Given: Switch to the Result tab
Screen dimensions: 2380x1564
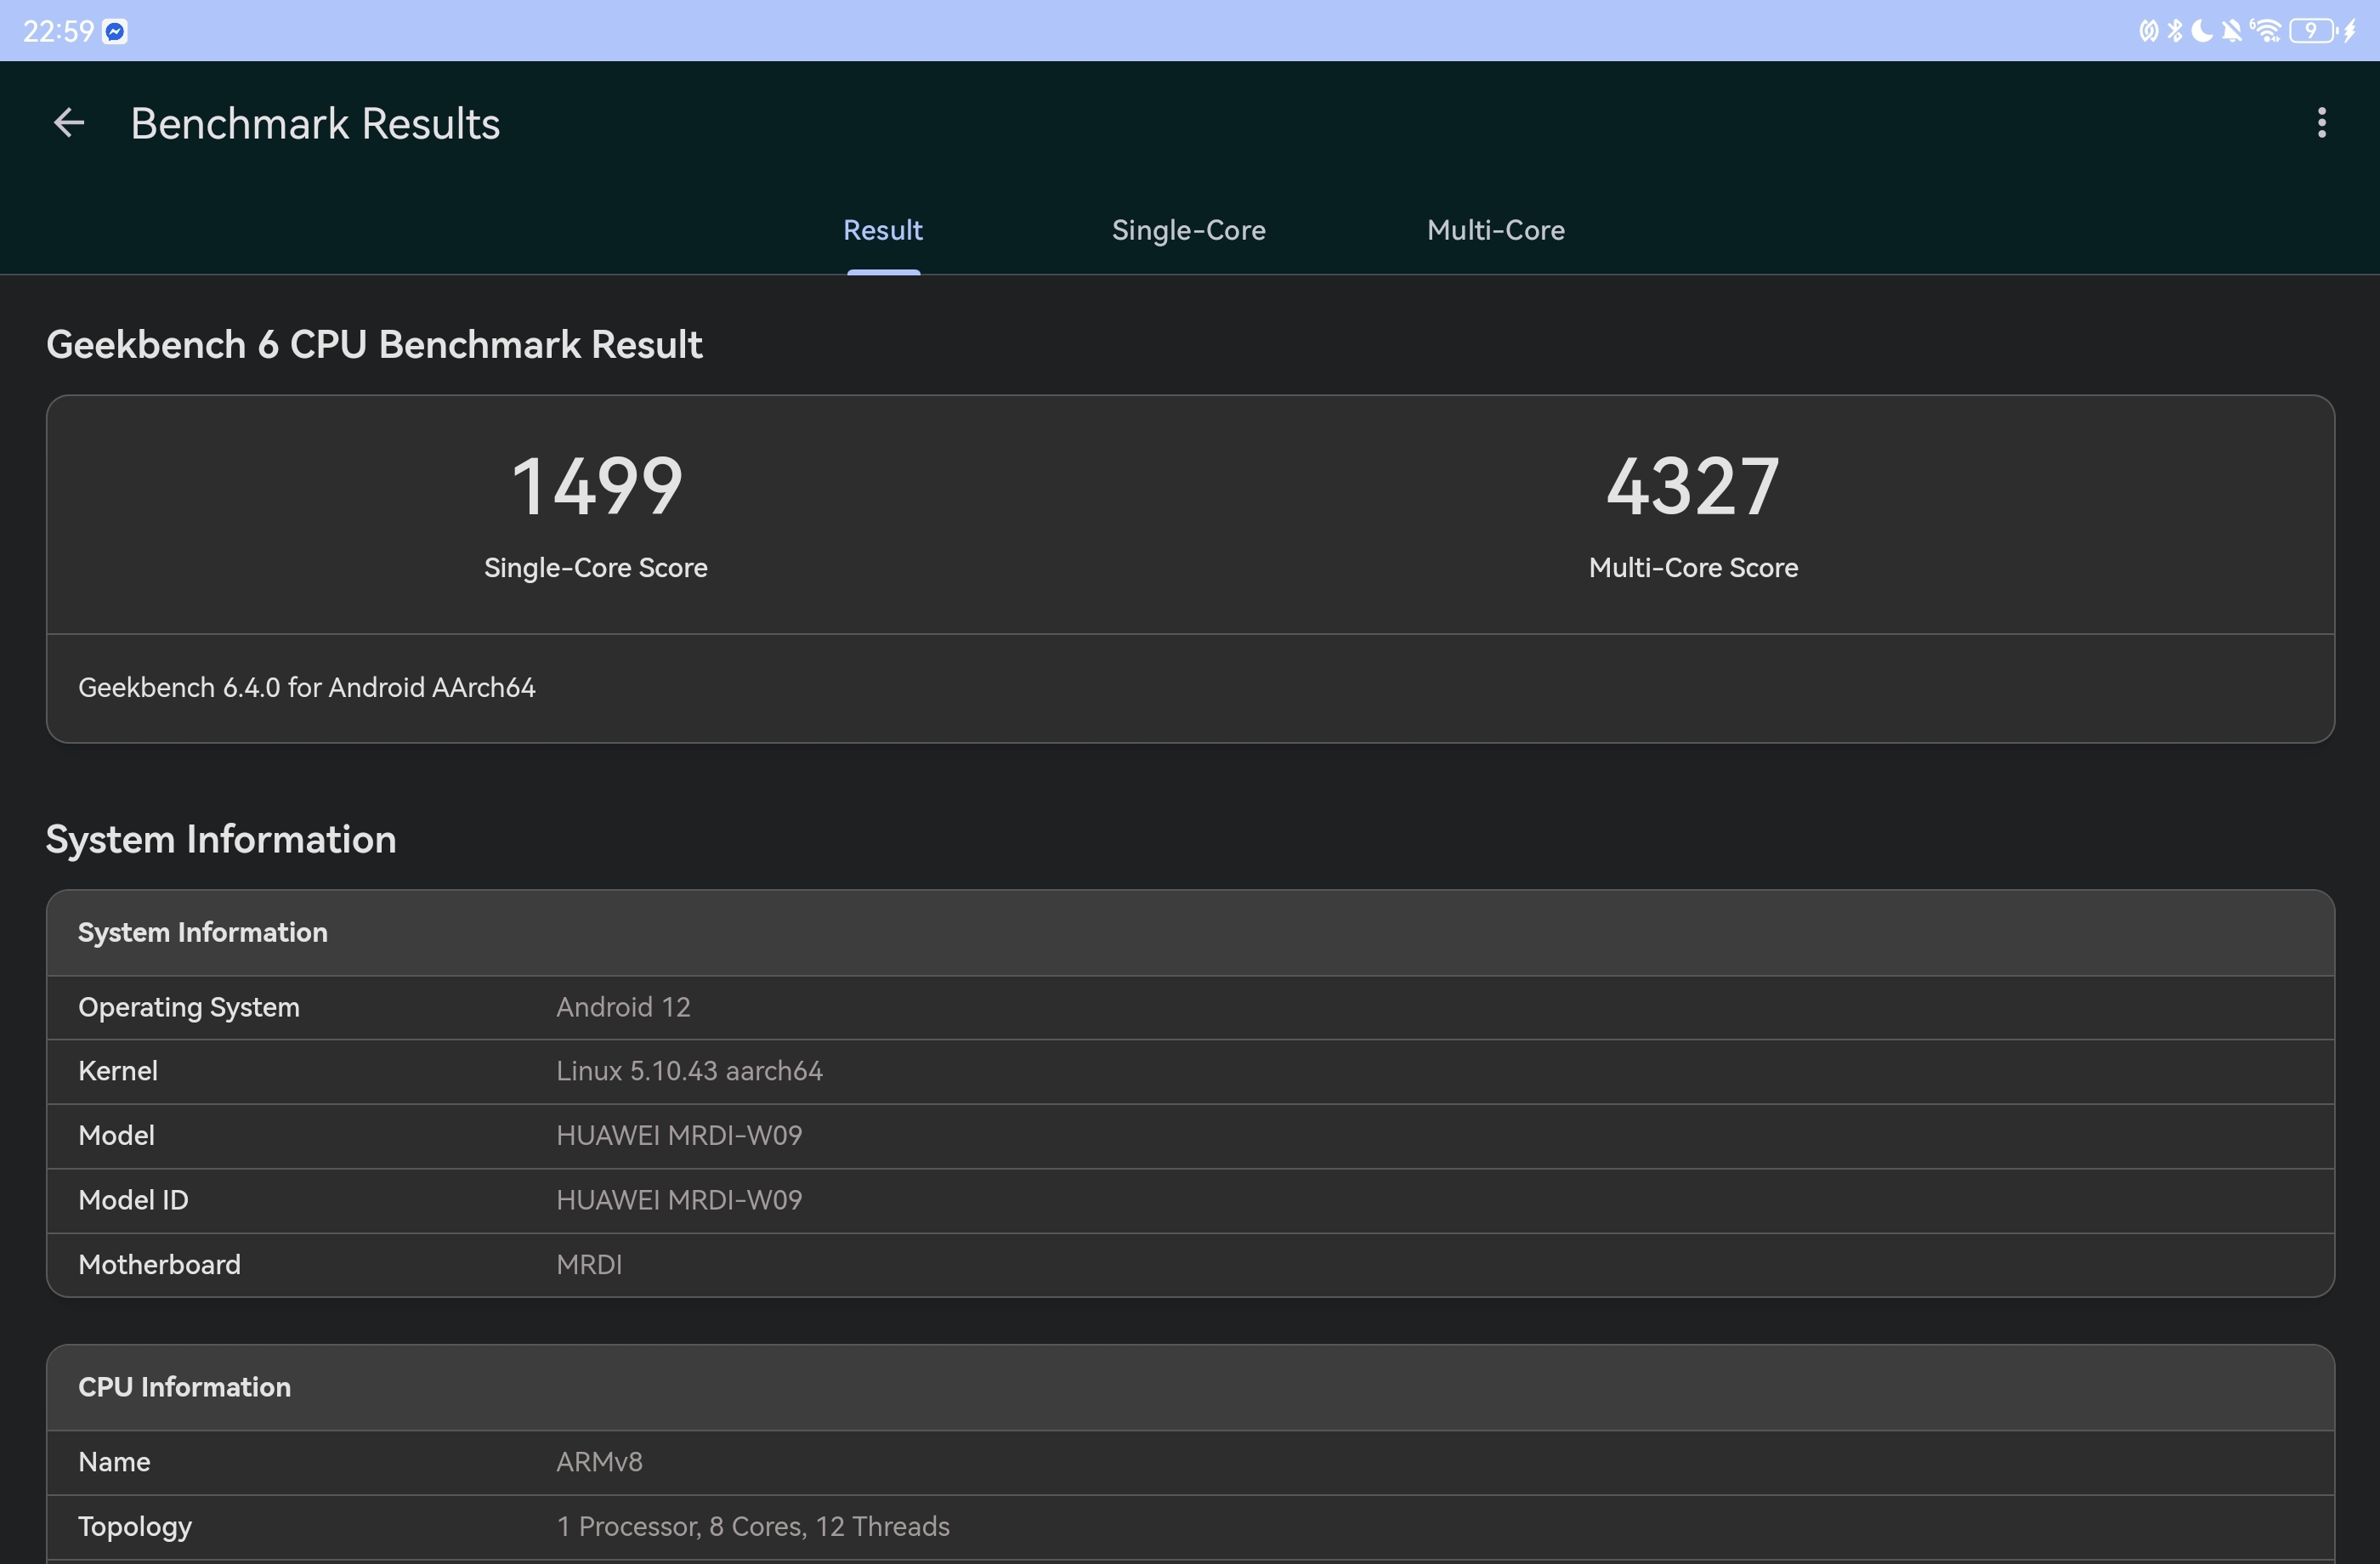Looking at the screenshot, I should [883, 231].
